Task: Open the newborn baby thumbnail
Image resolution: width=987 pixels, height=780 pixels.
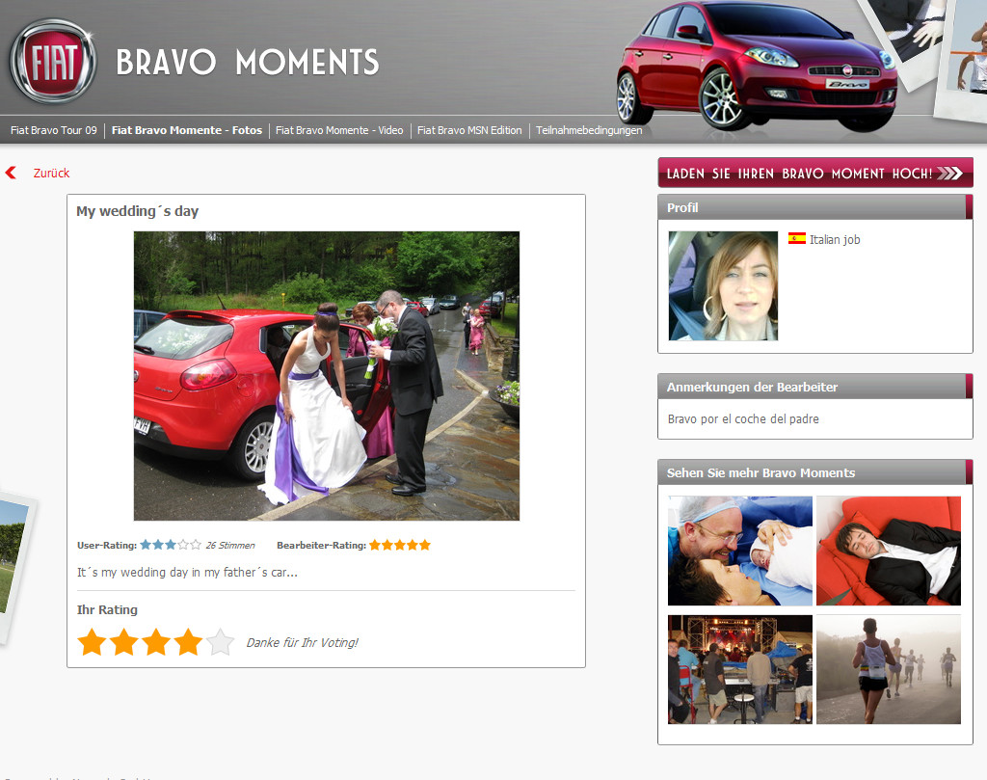Action: click(740, 551)
